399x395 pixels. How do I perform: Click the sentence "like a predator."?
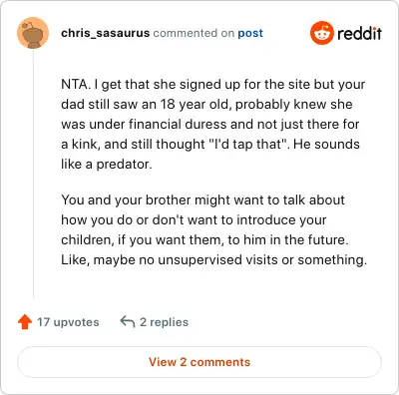107,165
